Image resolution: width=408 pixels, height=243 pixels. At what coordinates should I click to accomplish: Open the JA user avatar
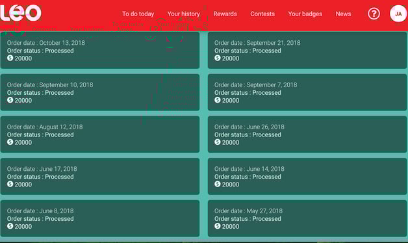click(x=398, y=14)
